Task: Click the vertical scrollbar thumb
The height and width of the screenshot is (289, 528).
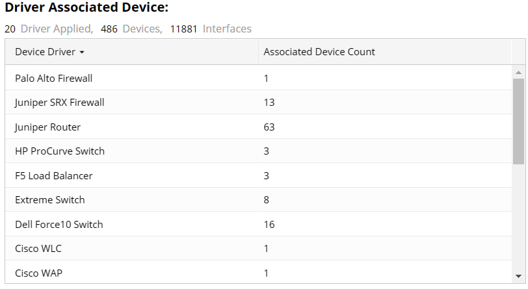Action: coord(518,121)
